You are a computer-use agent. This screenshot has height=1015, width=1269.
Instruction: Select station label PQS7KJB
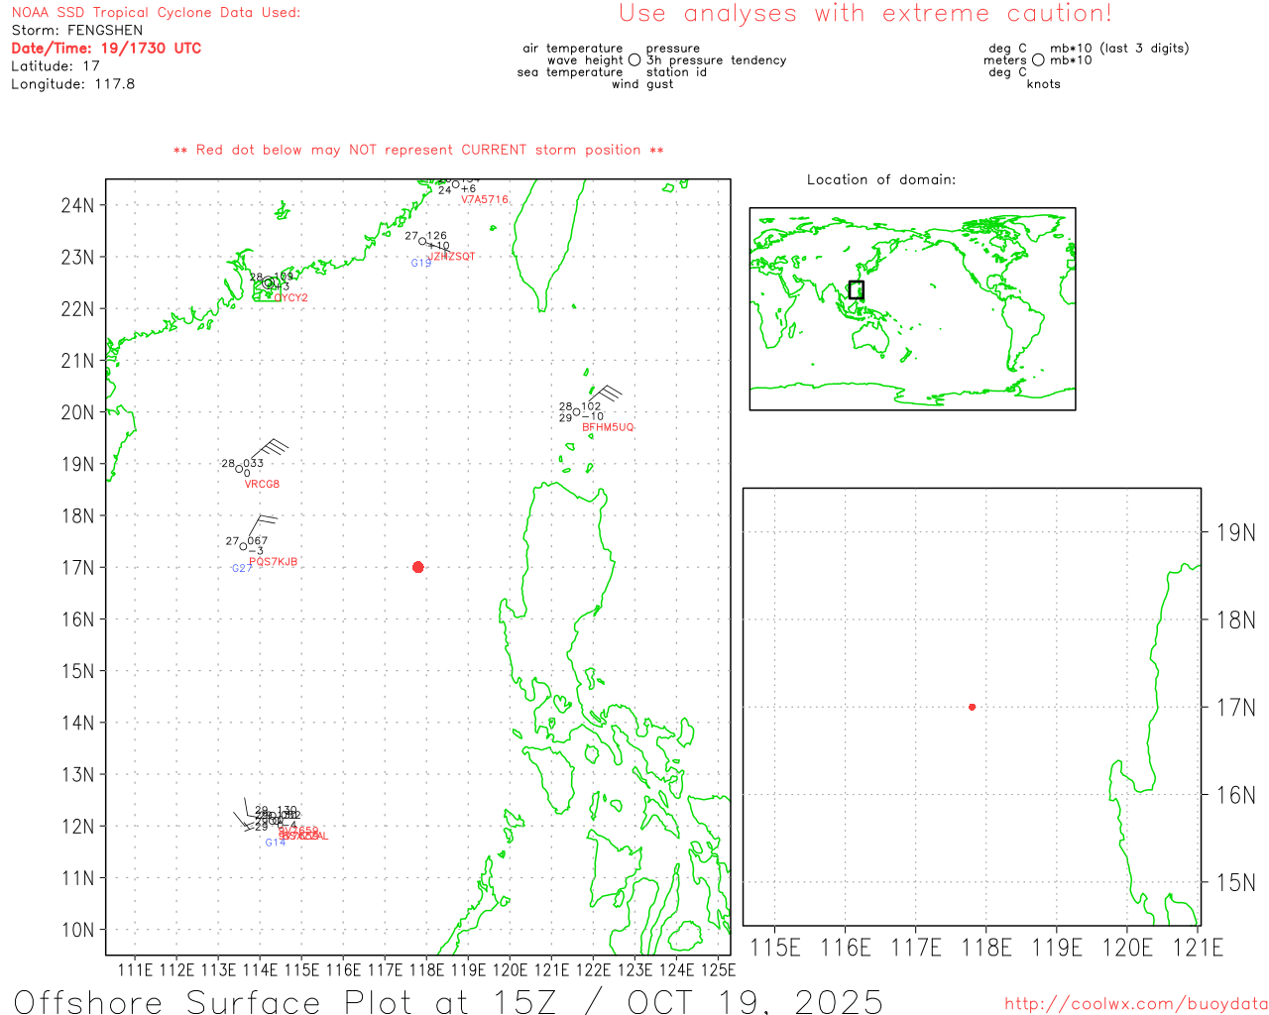(273, 562)
